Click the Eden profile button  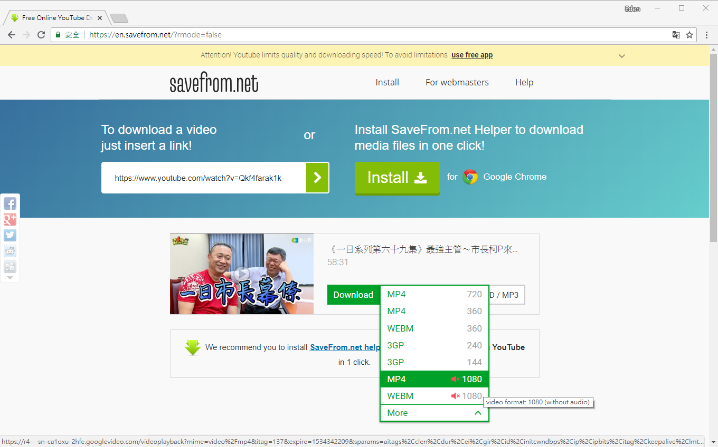(632, 8)
